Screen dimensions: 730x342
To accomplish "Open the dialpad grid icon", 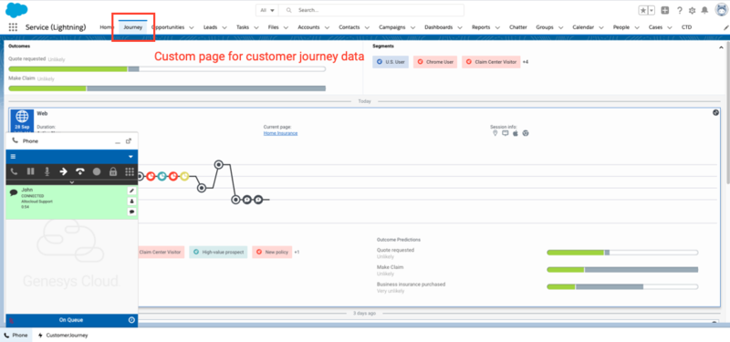I will pyautogui.click(x=130, y=171).
